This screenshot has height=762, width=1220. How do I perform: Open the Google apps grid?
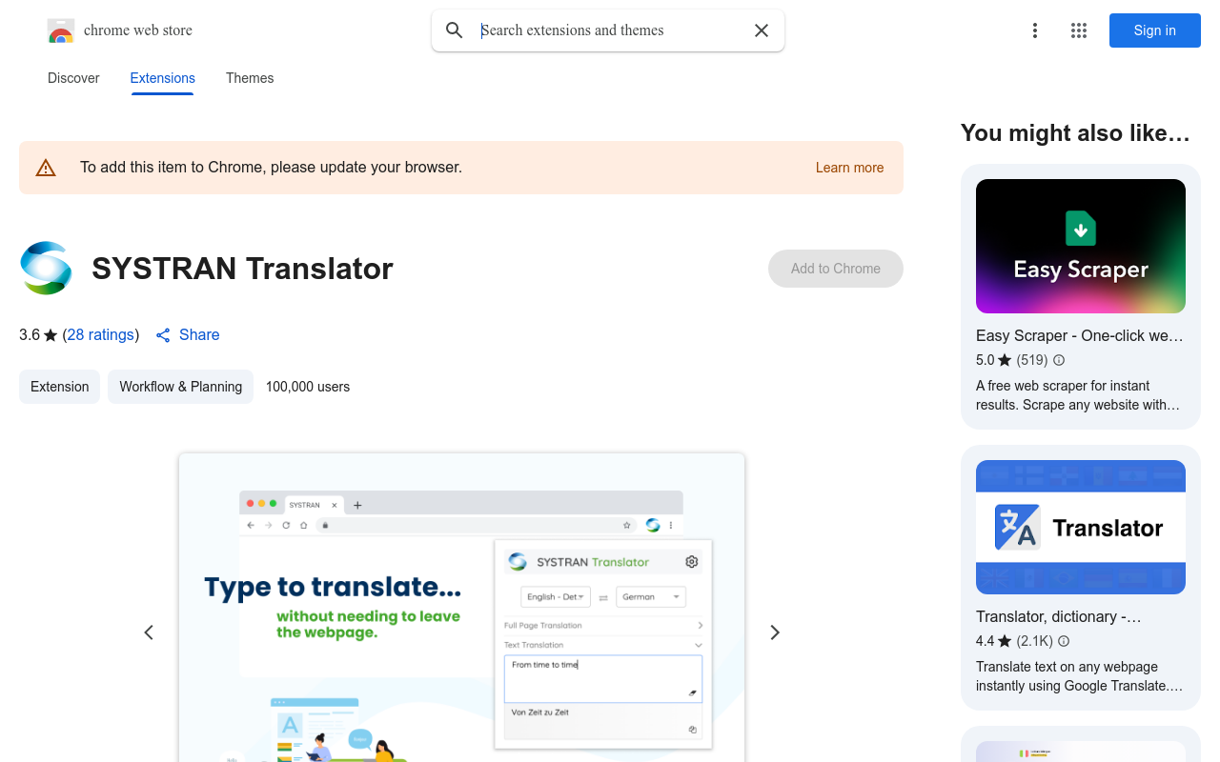pos(1079,30)
